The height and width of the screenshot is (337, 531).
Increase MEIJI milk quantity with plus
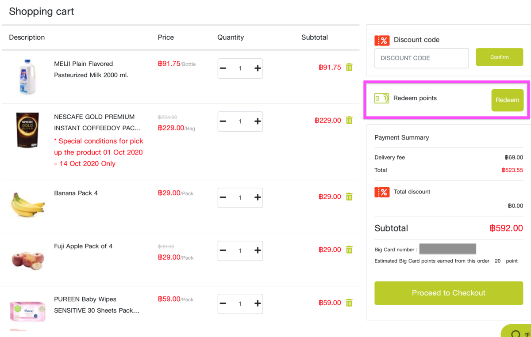click(258, 68)
